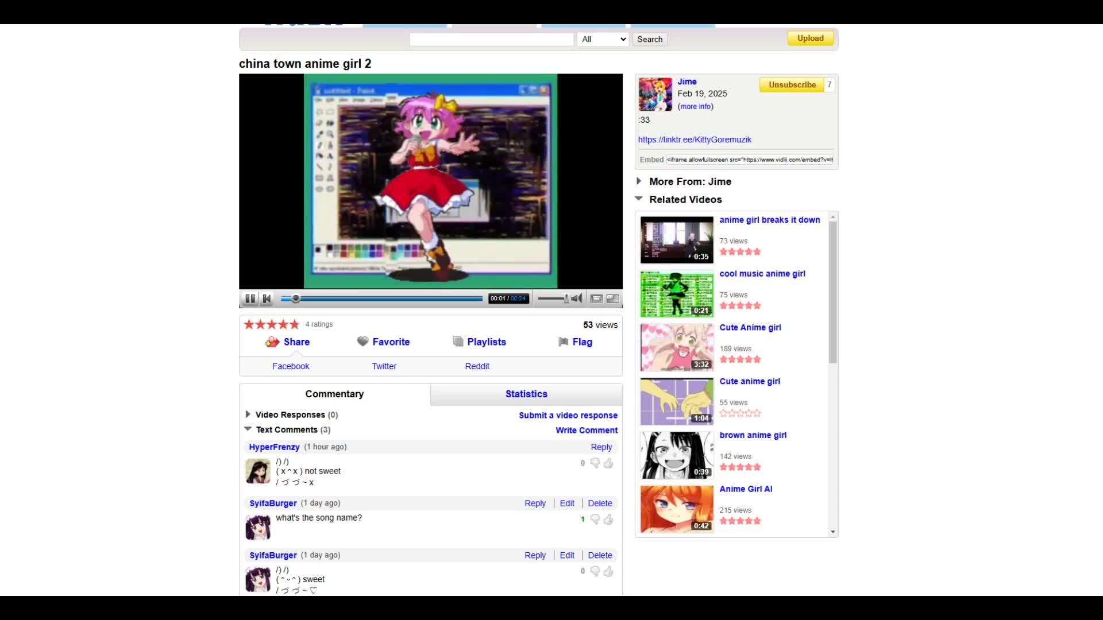Viewport: 1103px width, 620px height.
Task: Open 'anime girl breaks it down' thumbnail
Action: click(677, 240)
